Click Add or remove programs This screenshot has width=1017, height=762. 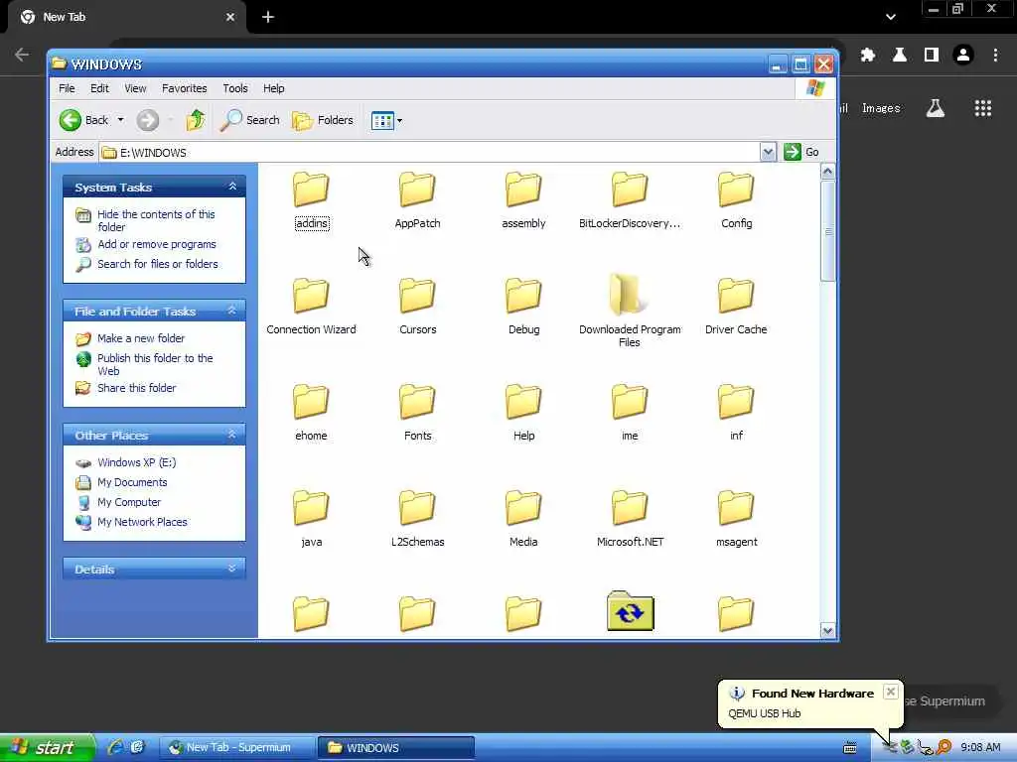[x=156, y=244]
